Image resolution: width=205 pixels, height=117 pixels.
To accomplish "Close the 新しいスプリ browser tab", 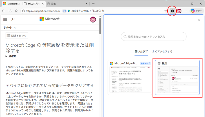I will pyautogui.click(x=43, y=4).
